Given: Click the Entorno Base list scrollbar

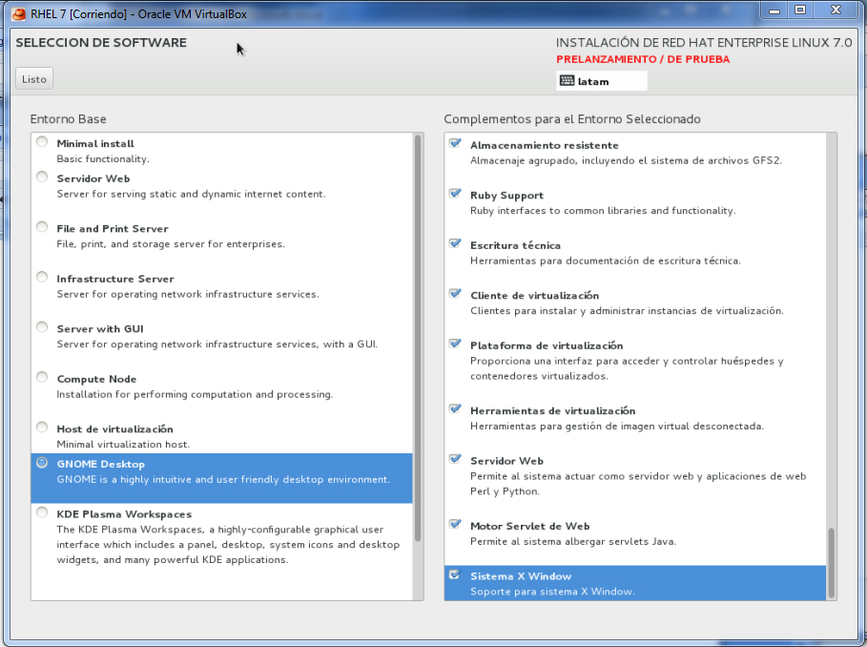Looking at the screenshot, I should (x=418, y=339).
